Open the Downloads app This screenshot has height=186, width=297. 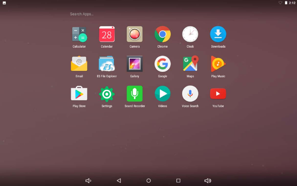point(218,34)
